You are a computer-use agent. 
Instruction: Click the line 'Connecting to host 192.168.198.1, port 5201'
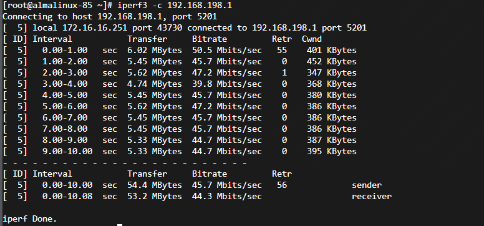[x=110, y=17]
